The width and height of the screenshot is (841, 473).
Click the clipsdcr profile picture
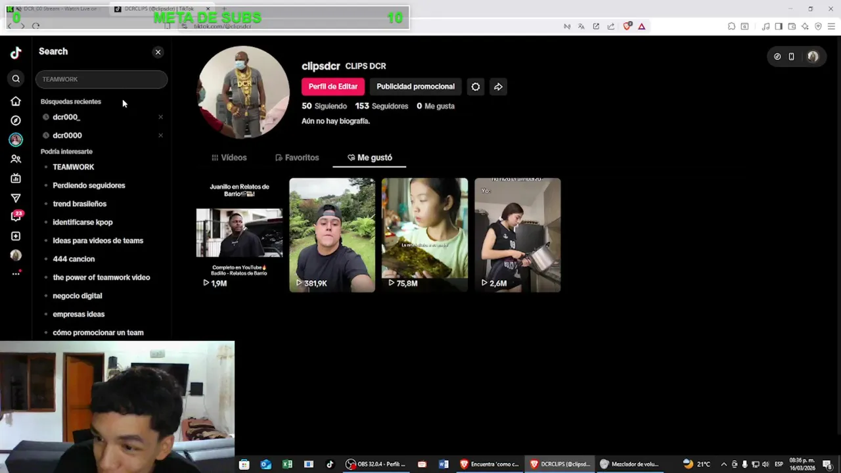click(x=243, y=92)
